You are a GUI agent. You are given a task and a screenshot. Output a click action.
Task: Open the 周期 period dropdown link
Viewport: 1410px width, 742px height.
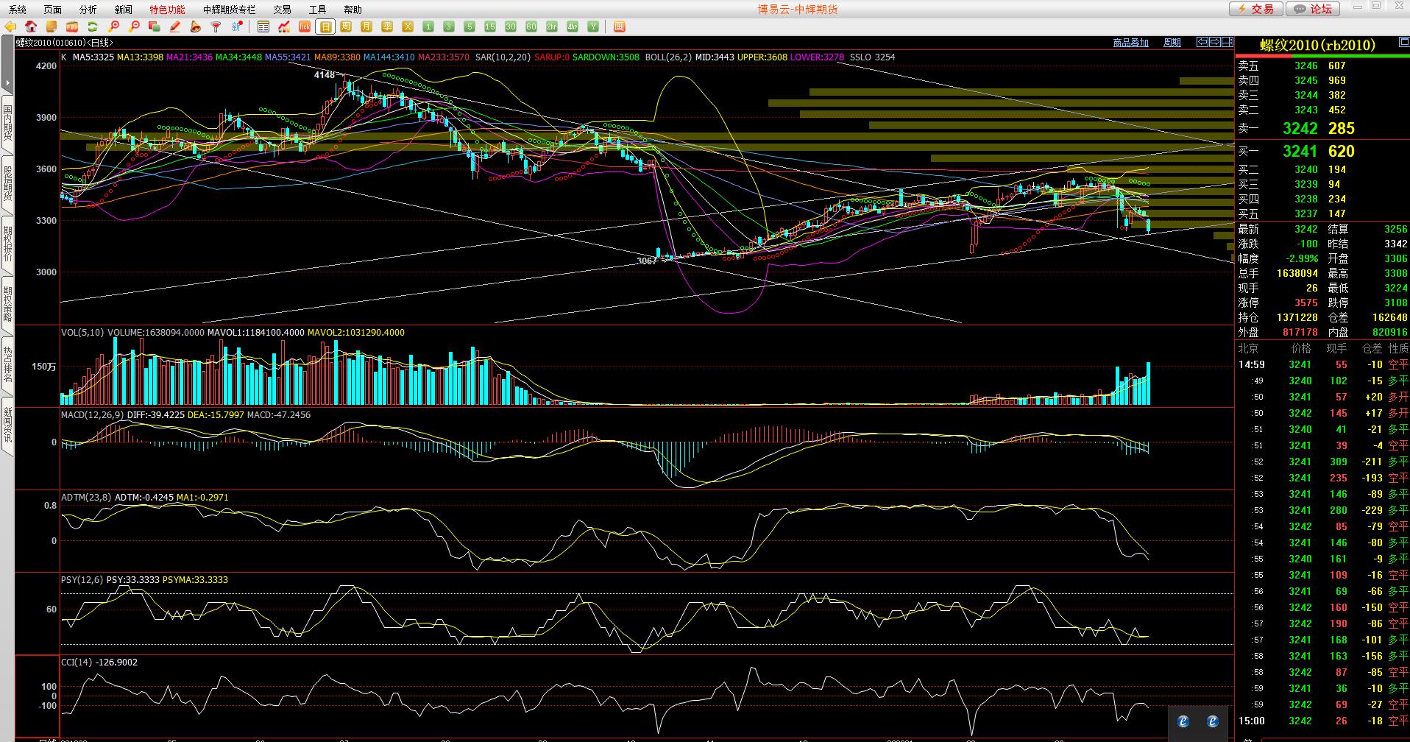1172,43
